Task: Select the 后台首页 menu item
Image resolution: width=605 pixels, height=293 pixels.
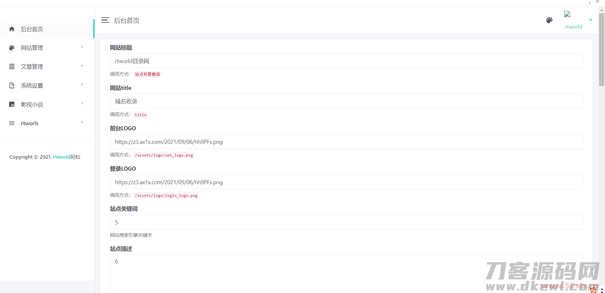Action: click(32, 29)
